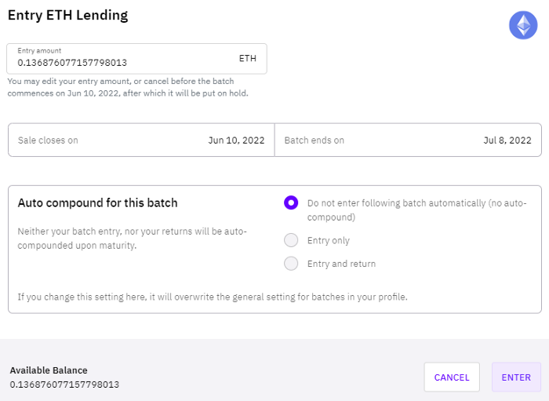Click the 'Sale closes on' date cell
Image resolution: width=549 pixels, height=401 pixels.
coord(141,140)
